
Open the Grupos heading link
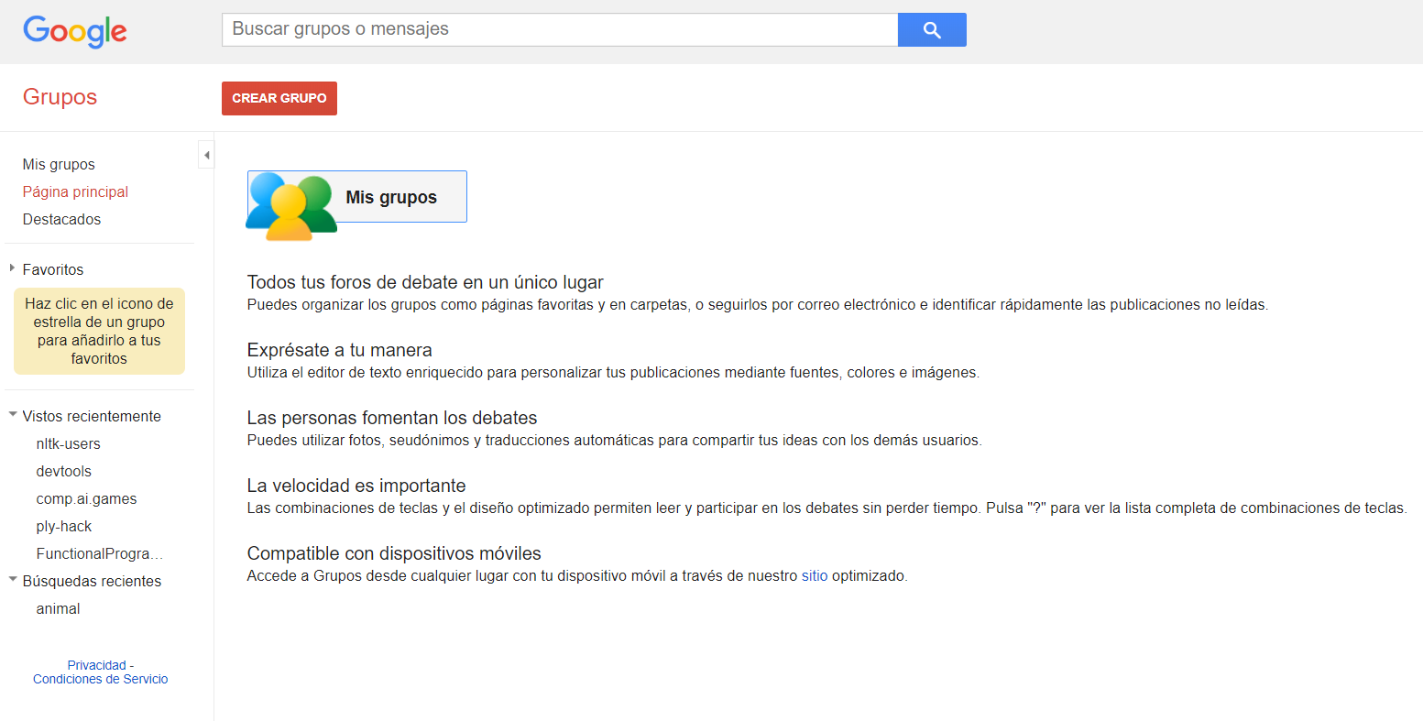click(x=60, y=97)
